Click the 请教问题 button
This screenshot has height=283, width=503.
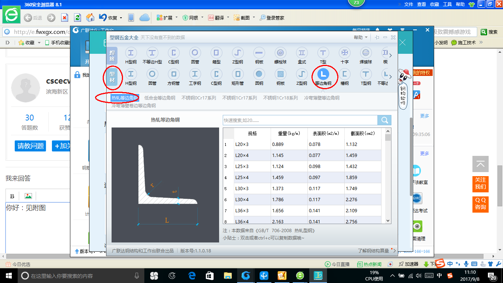(x=31, y=146)
